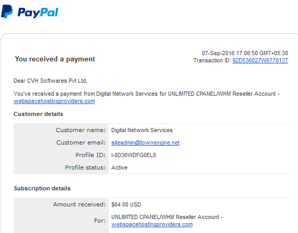This screenshot has width=298, height=233.
Task: Click the 'You received a payment' heading
Action: 55,59
